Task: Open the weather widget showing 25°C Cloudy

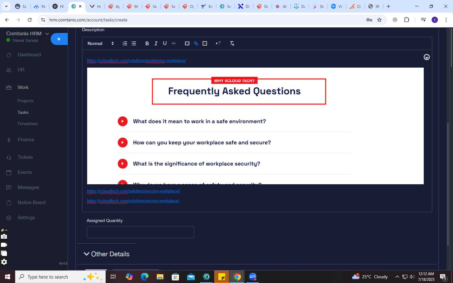Action: [x=370, y=277]
